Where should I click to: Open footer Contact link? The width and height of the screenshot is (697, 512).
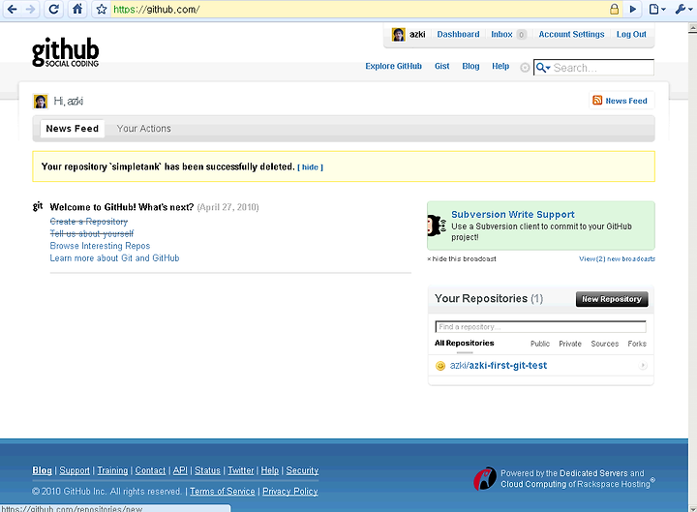[x=150, y=470]
